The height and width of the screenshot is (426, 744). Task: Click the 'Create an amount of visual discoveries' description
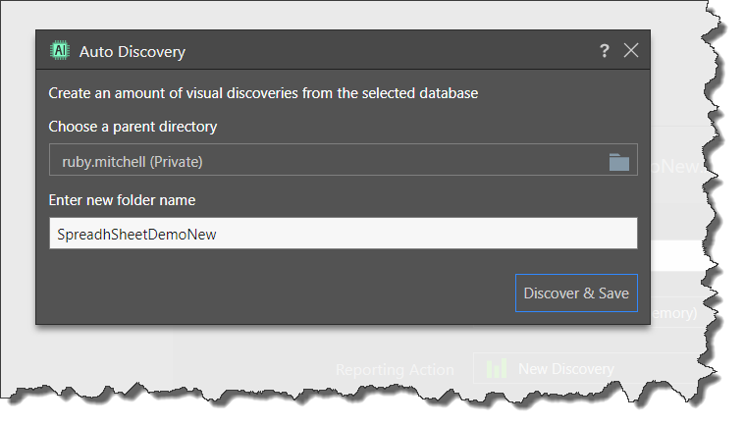point(263,93)
